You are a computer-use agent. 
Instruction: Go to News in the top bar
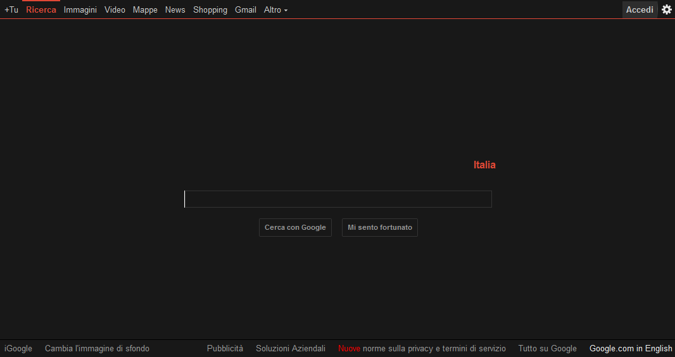tap(175, 9)
